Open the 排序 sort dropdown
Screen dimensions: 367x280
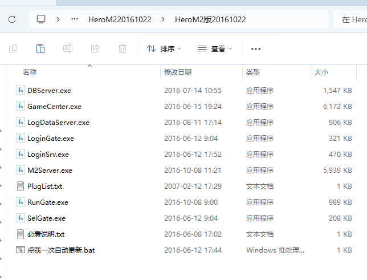(164, 48)
